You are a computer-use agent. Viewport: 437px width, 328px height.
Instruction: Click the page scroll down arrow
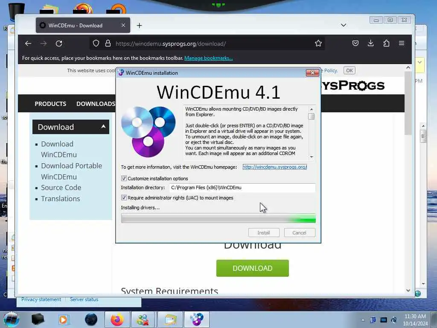click(408, 290)
